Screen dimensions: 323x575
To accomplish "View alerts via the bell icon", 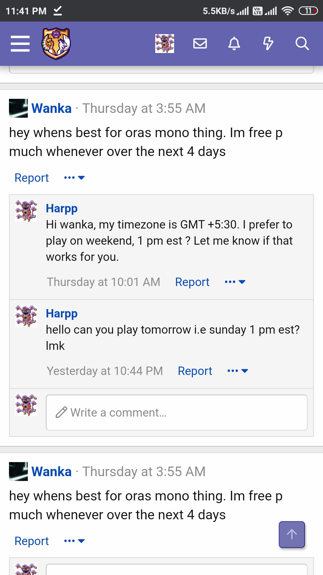I will [234, 43].
